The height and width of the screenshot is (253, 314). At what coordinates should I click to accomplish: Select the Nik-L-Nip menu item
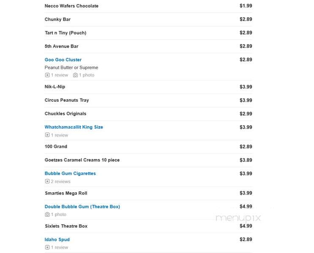[x=55, y=87]
